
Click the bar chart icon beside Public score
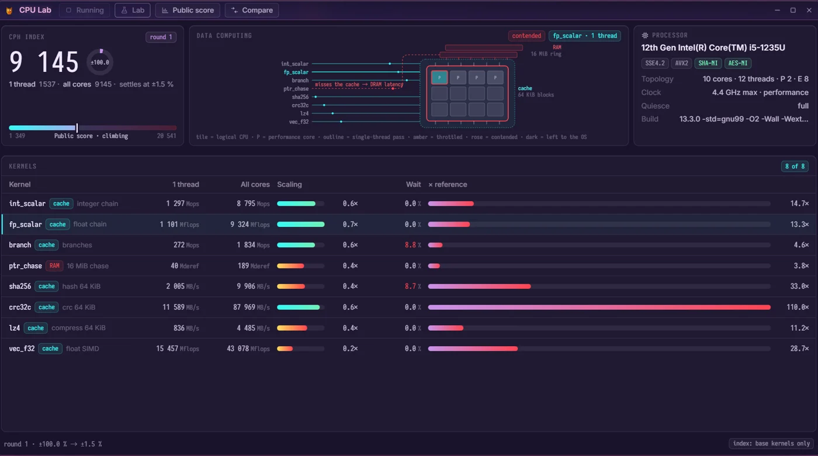[x=165, y=10]
